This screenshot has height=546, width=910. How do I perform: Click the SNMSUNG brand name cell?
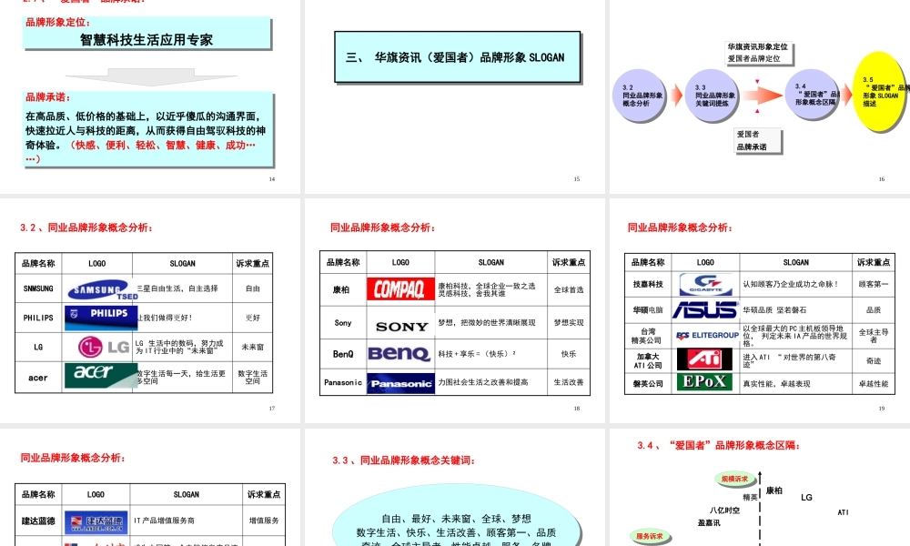[x=38, y=288]
